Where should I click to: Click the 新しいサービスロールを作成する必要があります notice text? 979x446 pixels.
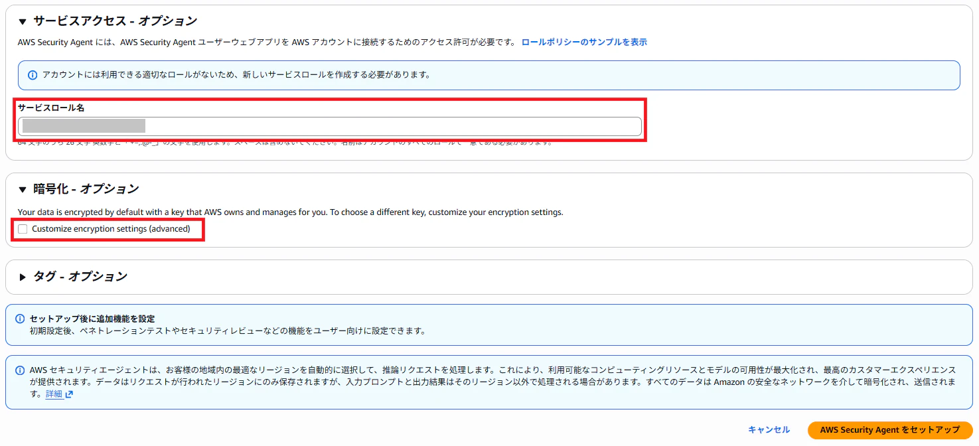click(x=237, y=75)
